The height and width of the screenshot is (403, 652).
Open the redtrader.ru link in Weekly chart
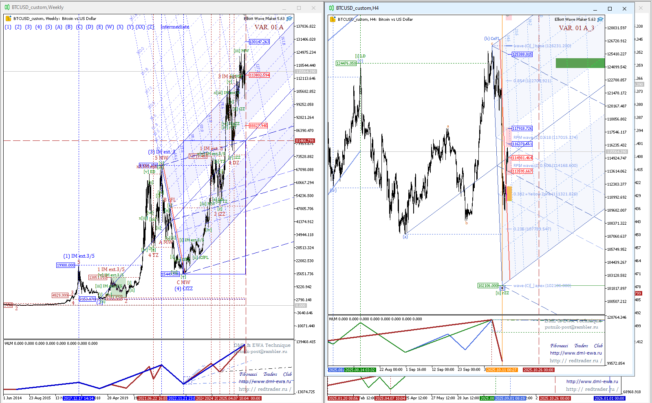(x=265, y=389)
